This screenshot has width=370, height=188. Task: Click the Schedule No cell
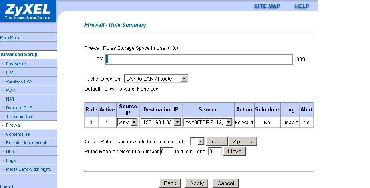(x=267, y=123)
